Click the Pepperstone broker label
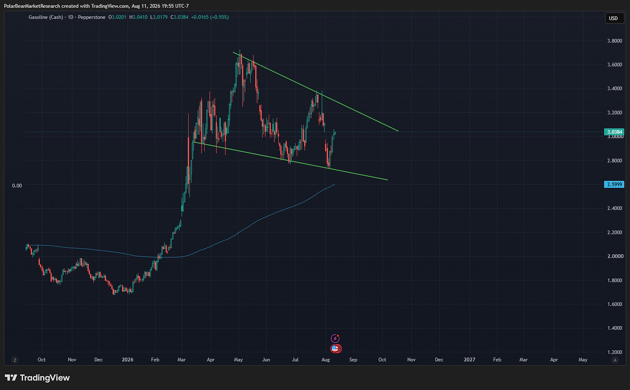This screenshot has height=390, width=630. (x=92, y=17)
